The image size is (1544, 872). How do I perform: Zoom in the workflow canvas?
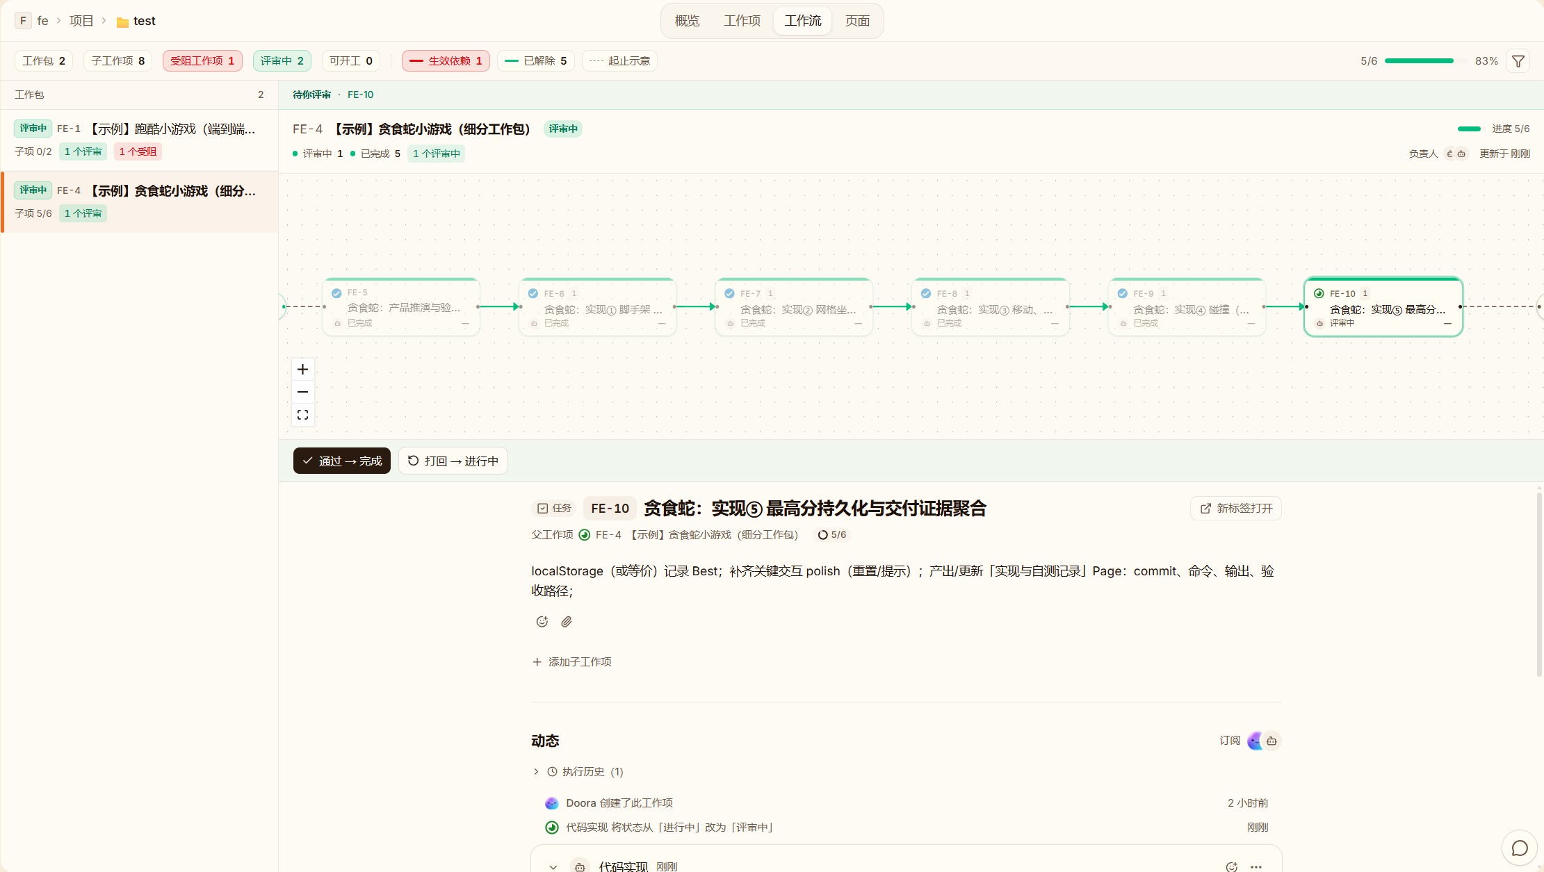click(x=302, y=370)
